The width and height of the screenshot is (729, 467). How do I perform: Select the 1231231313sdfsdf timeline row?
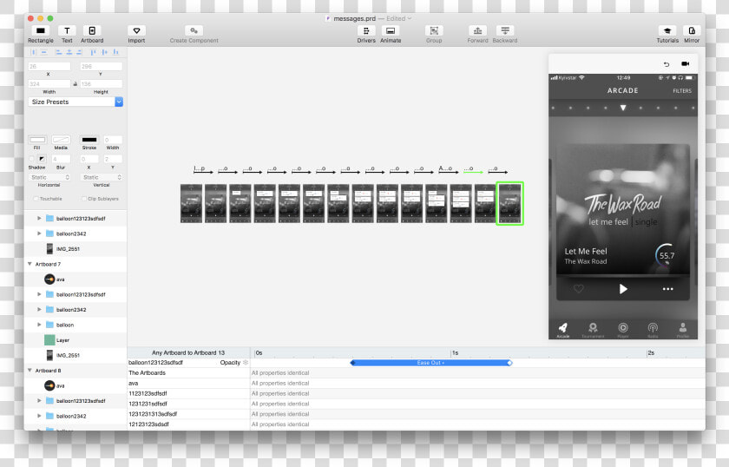point(416,414)
